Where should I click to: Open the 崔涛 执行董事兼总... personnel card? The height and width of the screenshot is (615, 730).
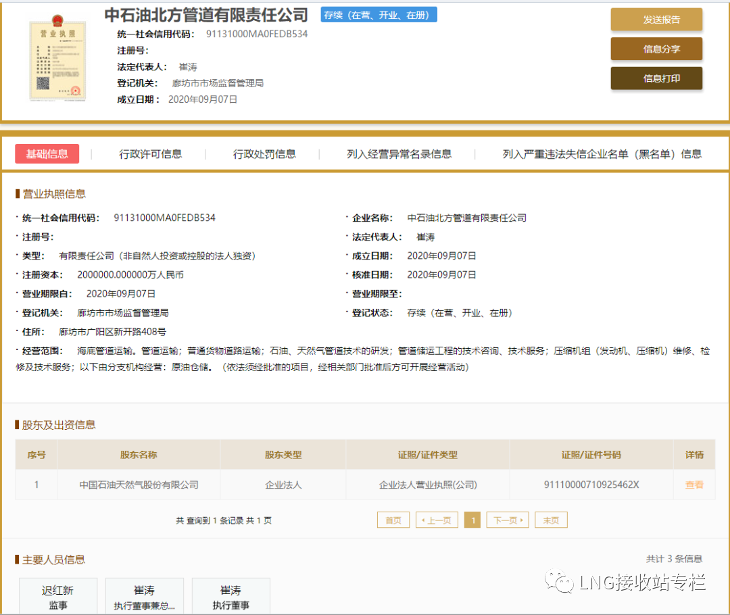pos(145,596)
